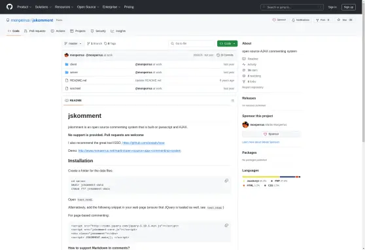View the 0 Tags link
The width and height of the screenshot is (365, 250).
coord(110,44)
